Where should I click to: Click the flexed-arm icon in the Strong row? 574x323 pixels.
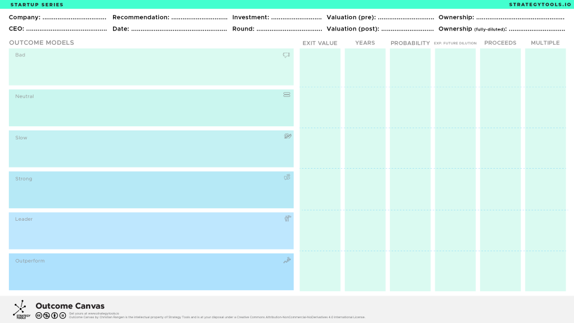coord(287,177)
